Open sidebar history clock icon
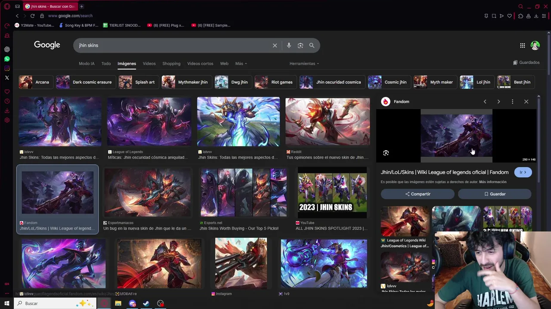 [x=7, y=101]
